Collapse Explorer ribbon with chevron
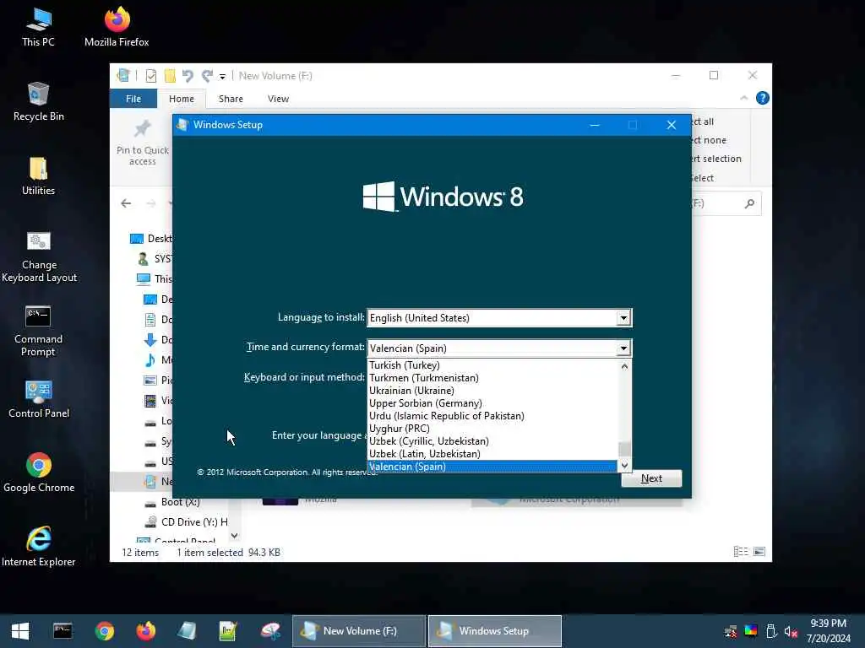The width and height of the screenshot is (865, 648). pos(743,98)
